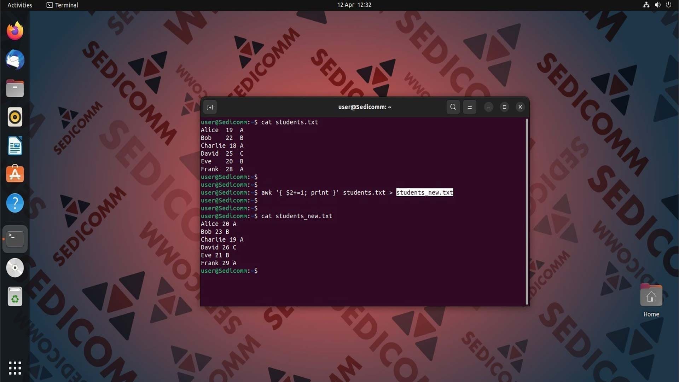The height and width of the screenshot is (382, 679).
Task: Click the 'Alice 20 A' output row
Action: pos(219,224)
